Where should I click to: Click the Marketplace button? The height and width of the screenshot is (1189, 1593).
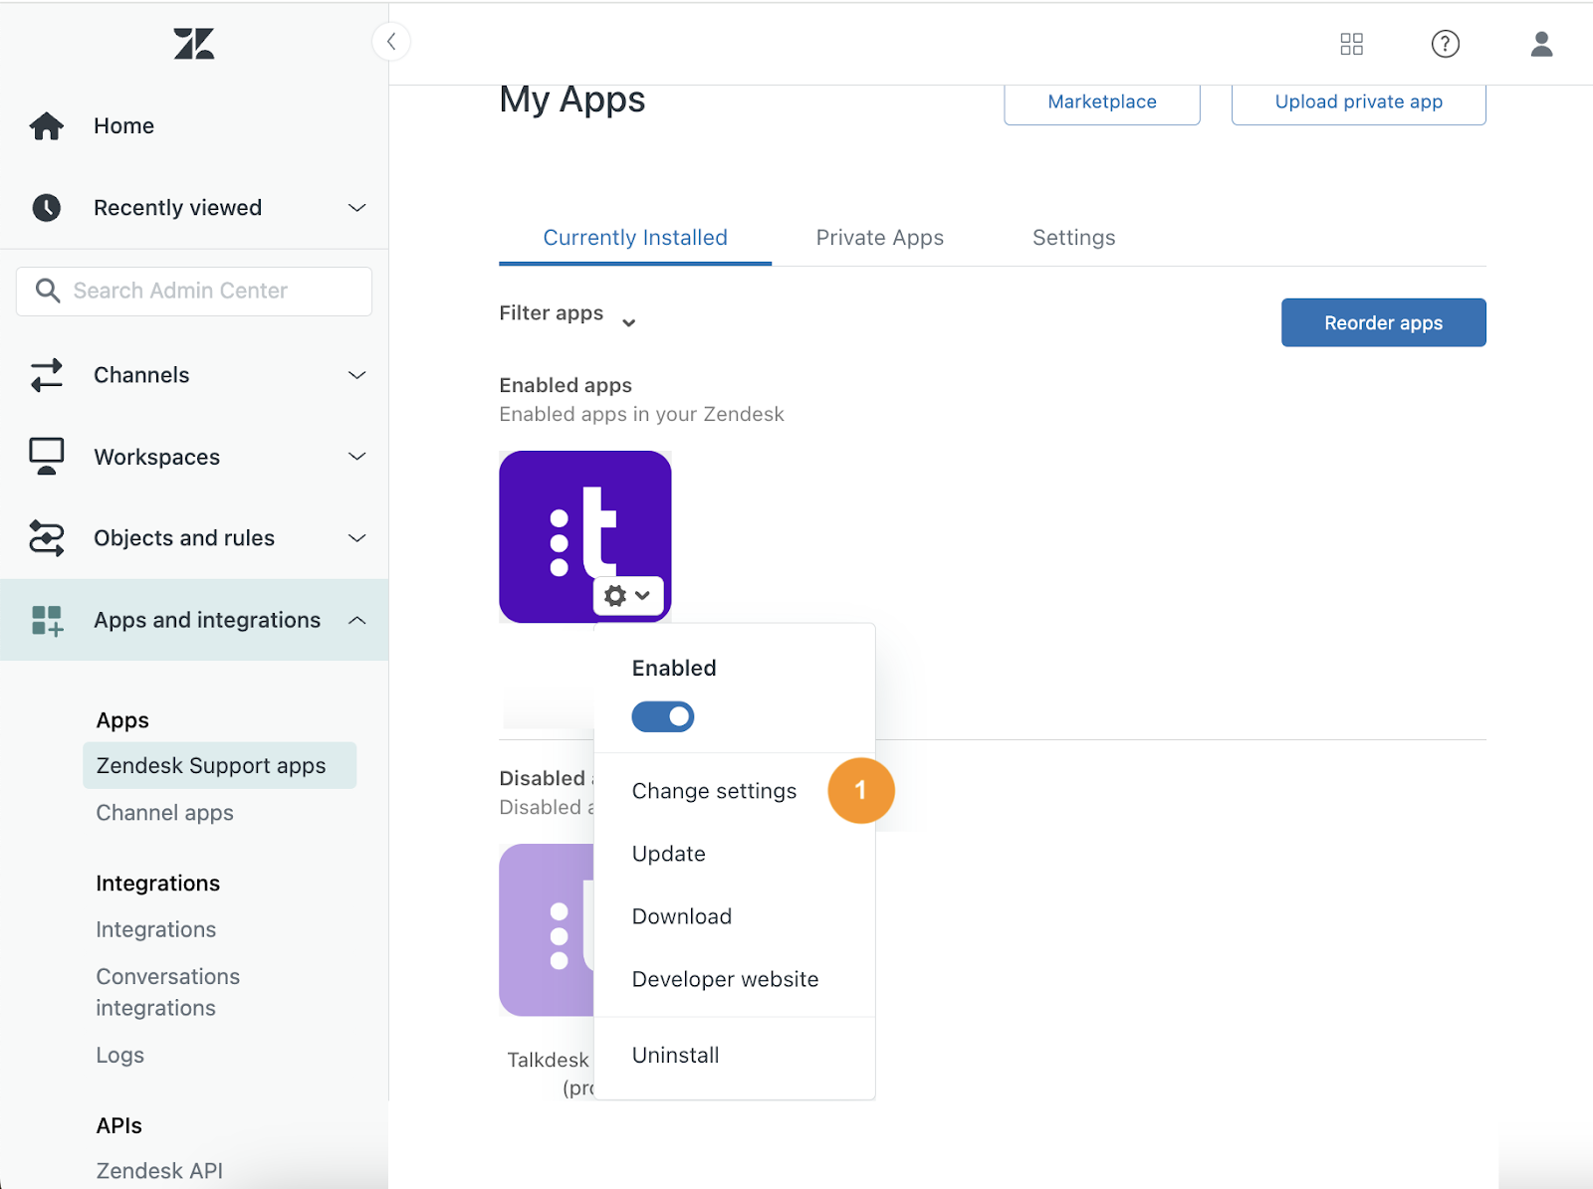[1102, 101]
